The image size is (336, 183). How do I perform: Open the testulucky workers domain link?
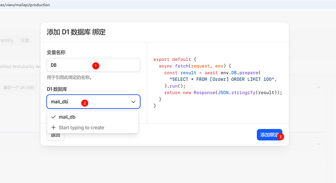[x=20, y=66]
